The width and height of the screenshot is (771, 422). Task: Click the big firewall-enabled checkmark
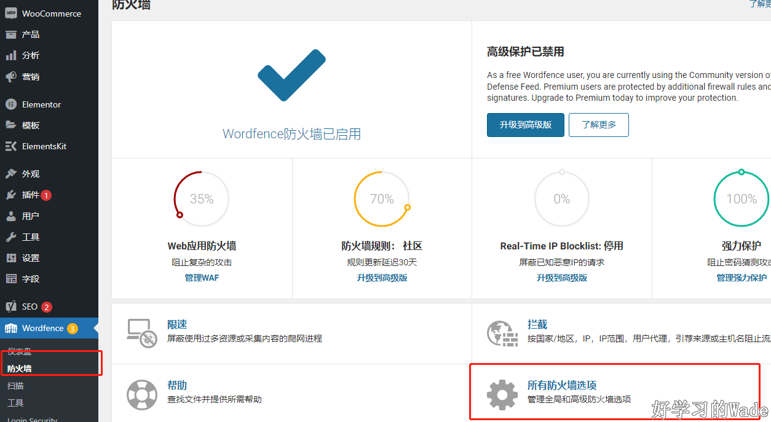[291, 76]
